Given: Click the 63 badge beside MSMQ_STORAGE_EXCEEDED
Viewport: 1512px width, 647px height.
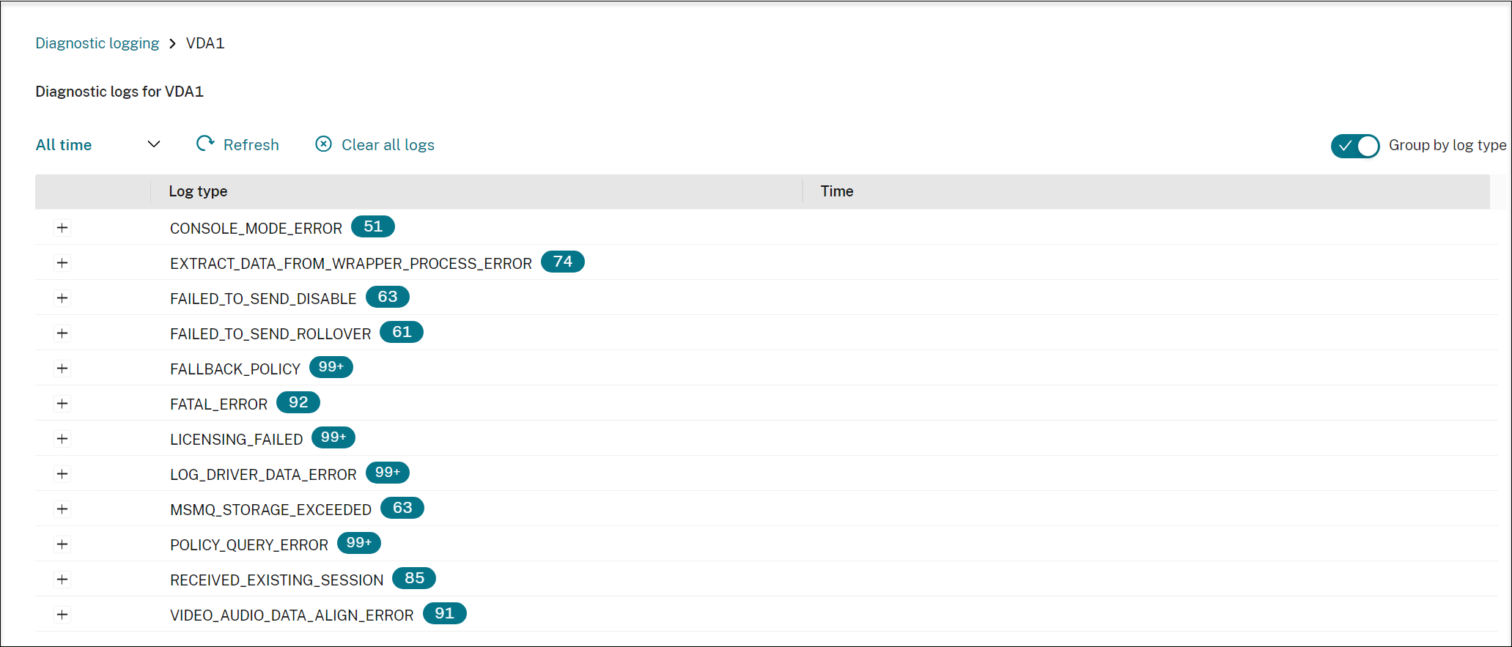Looking at the screenshot, I should (402, 508).
